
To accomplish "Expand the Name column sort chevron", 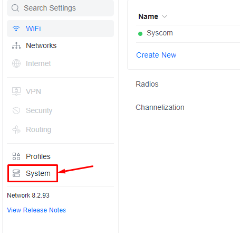I will pos(165,16).
